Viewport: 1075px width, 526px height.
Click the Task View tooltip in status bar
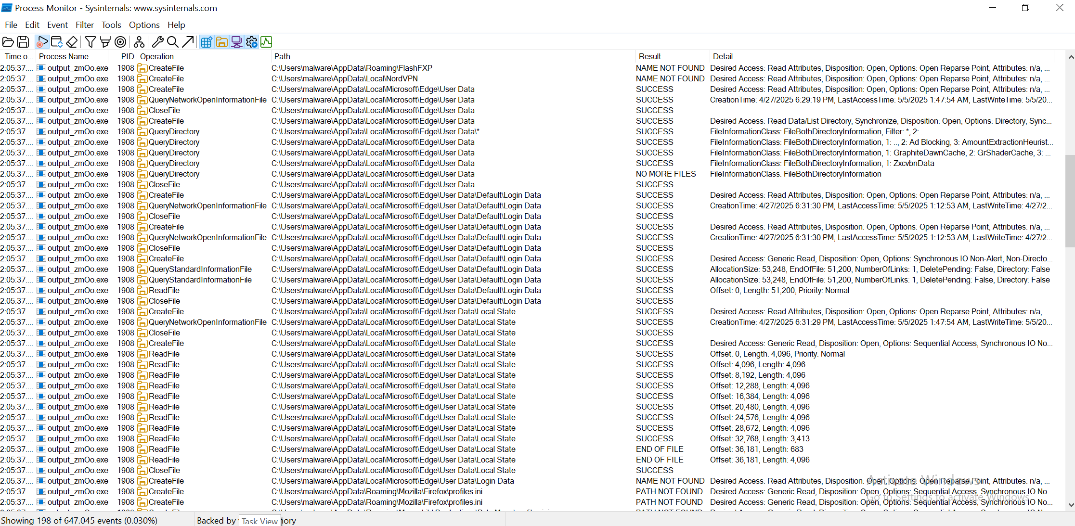[x=259, y=521]
